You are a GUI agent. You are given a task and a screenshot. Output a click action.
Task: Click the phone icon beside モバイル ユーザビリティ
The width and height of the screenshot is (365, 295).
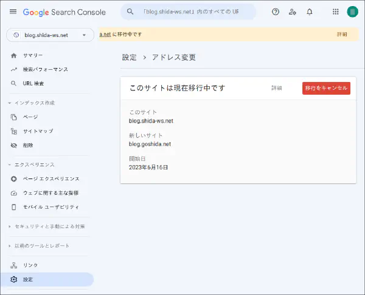pyautogui.click(x=14, y=207)
